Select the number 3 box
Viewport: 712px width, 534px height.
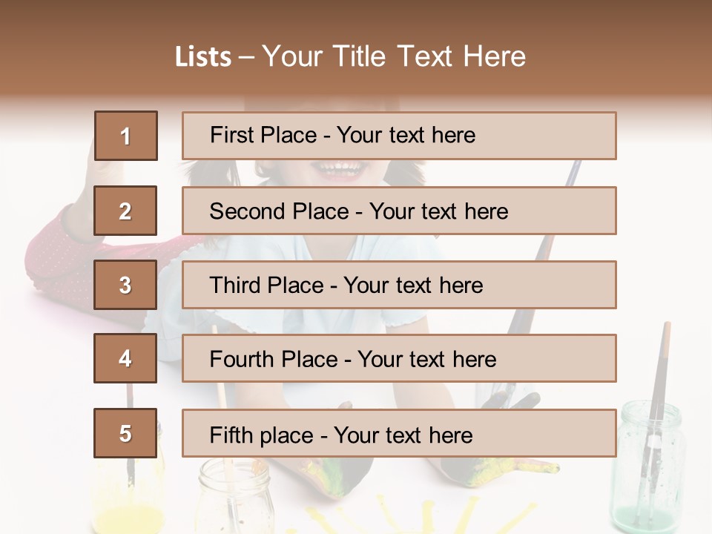pos(125,285)
